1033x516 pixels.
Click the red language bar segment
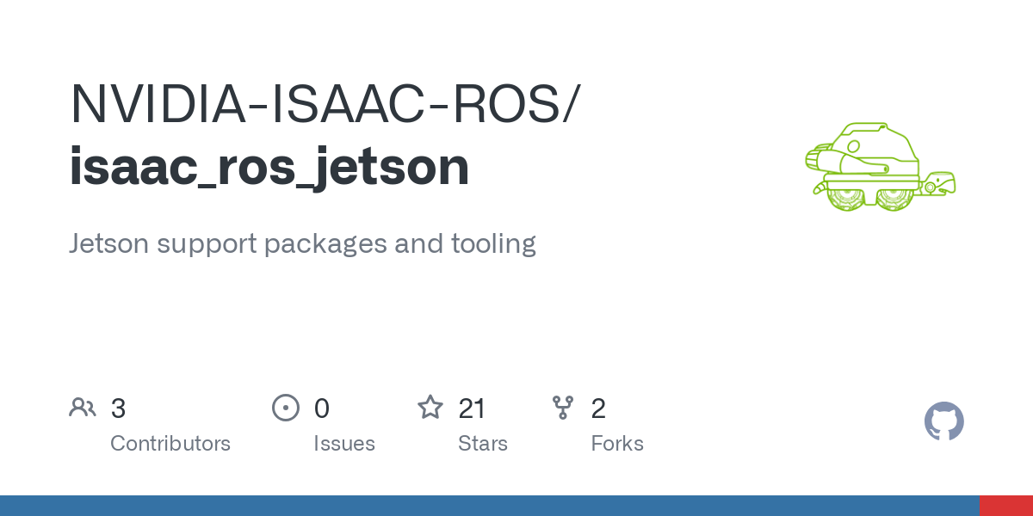pyautogui.click(x=1006, y=506)
